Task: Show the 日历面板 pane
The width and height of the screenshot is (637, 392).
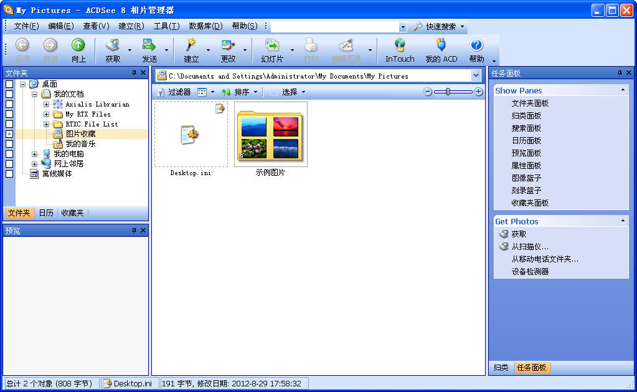Action: coord(526,141)
